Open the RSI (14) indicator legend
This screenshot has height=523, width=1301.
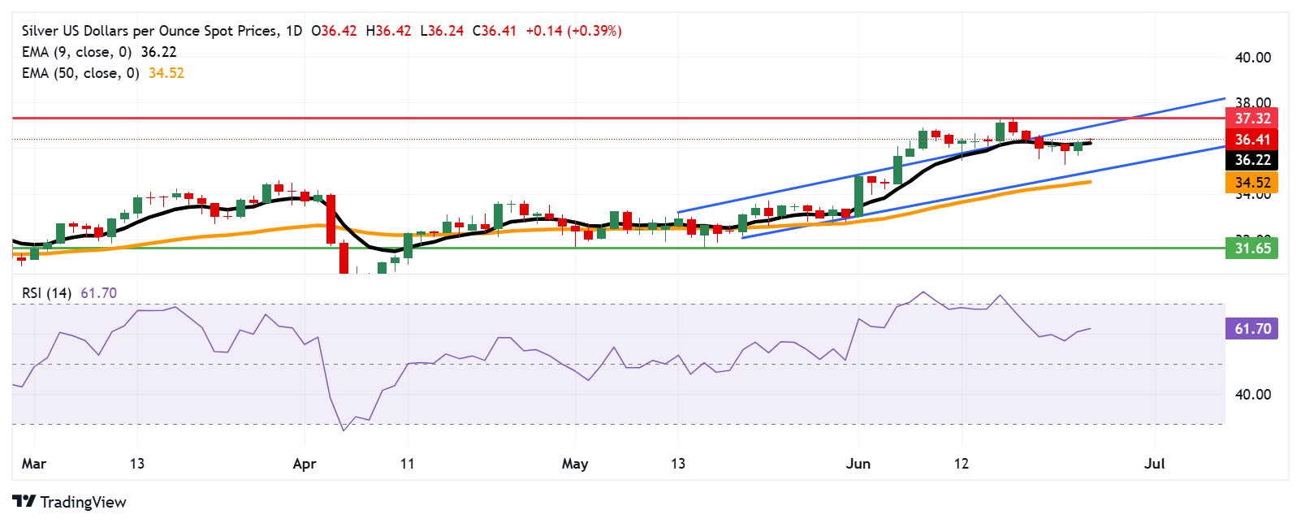(47, 293)
